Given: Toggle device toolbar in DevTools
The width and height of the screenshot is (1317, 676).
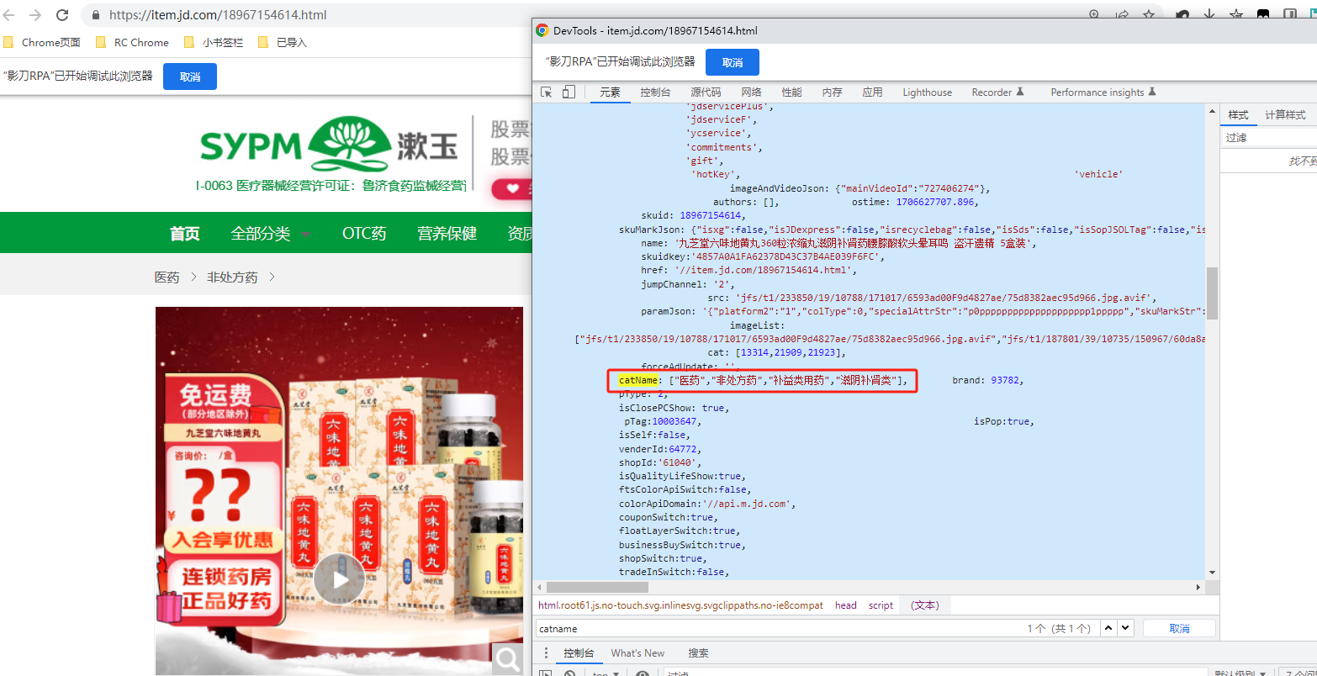Looking at the screenshot, I should click(x=569, y=92).
